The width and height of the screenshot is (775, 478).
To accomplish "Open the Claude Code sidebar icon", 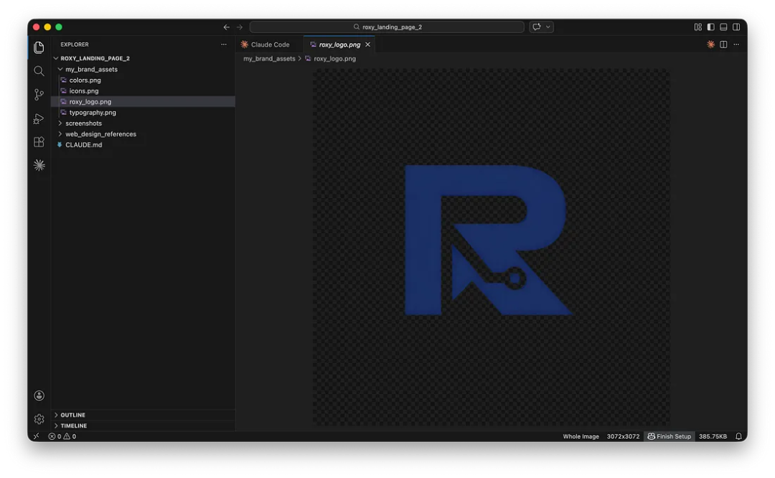I will (39, 165).
